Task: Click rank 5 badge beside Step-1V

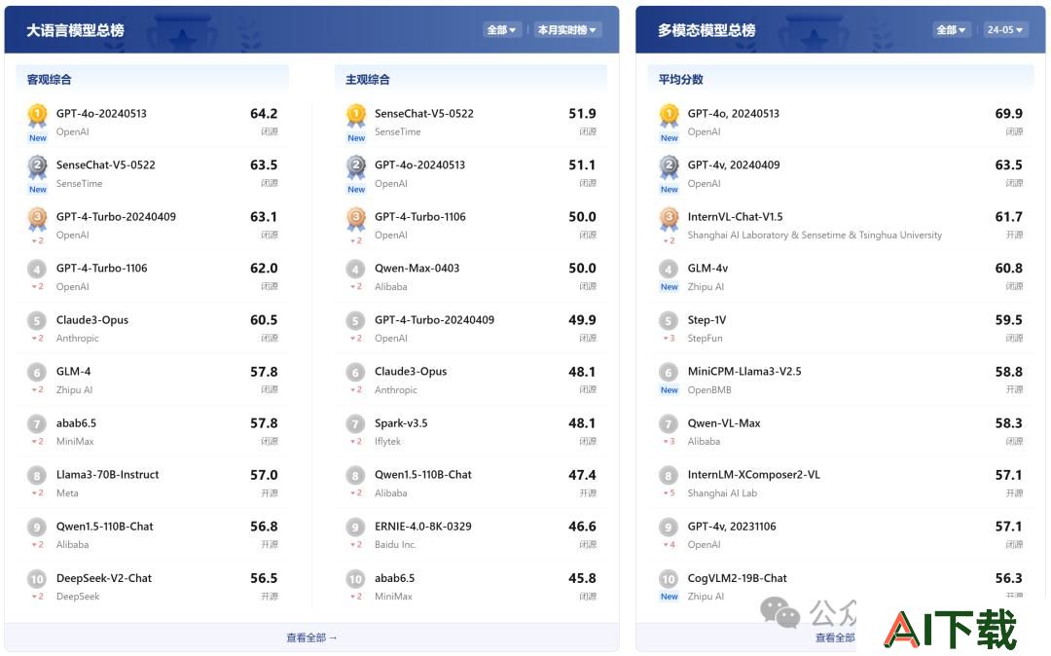Action: click(669, 321)
